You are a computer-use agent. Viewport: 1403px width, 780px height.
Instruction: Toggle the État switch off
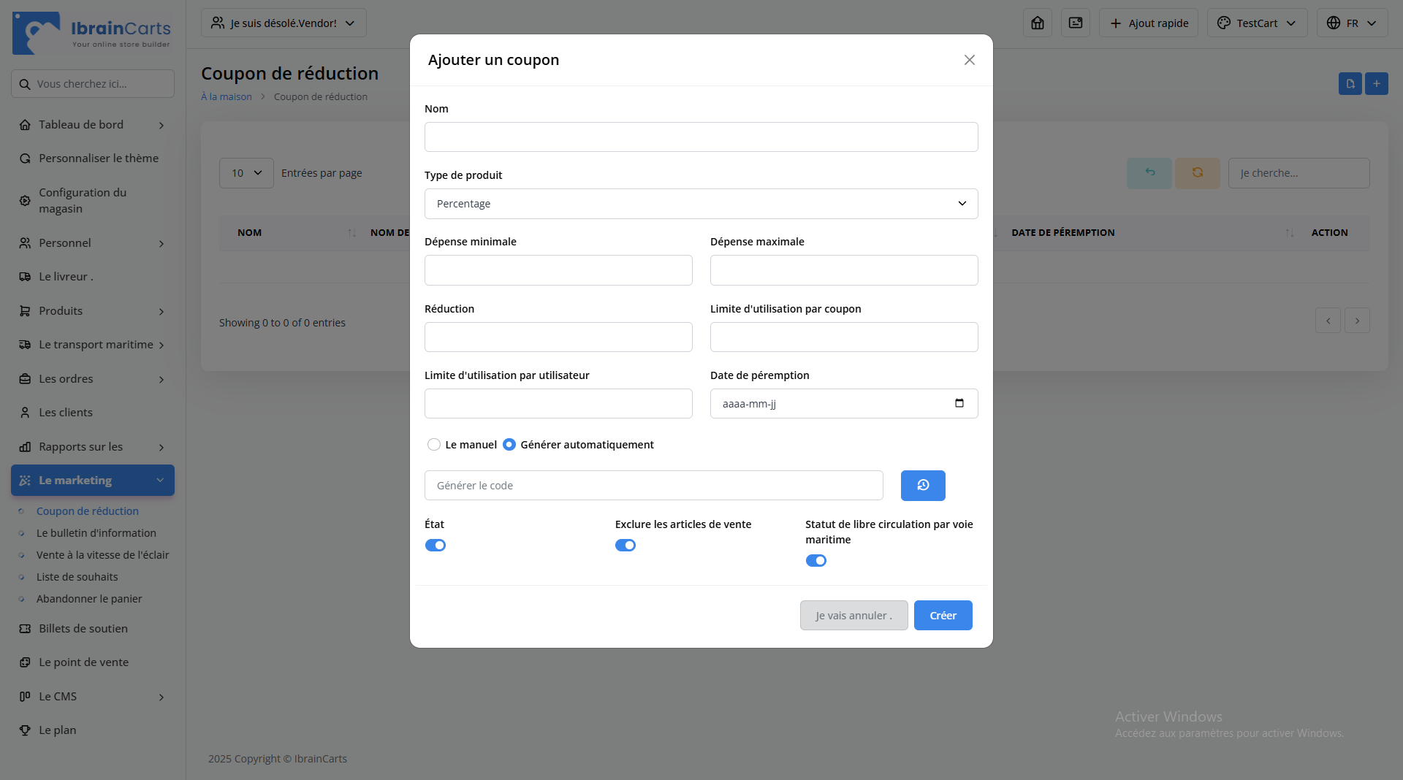point(436,546)
